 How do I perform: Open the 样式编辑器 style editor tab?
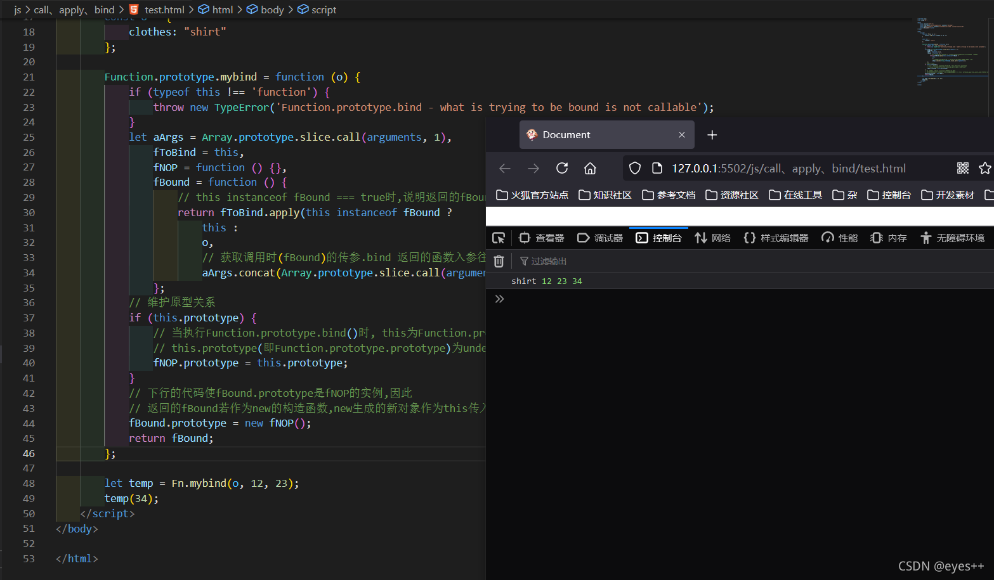(776, 238)
